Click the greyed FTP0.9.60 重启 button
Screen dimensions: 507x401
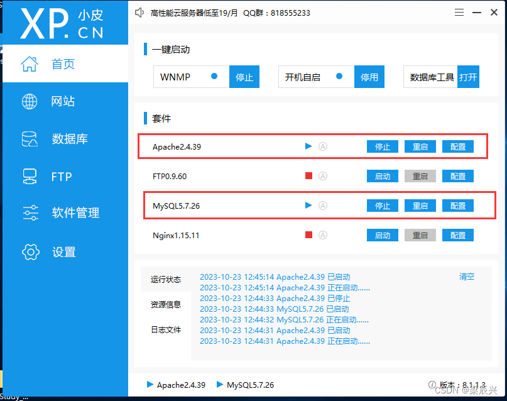tap(420, 176)
